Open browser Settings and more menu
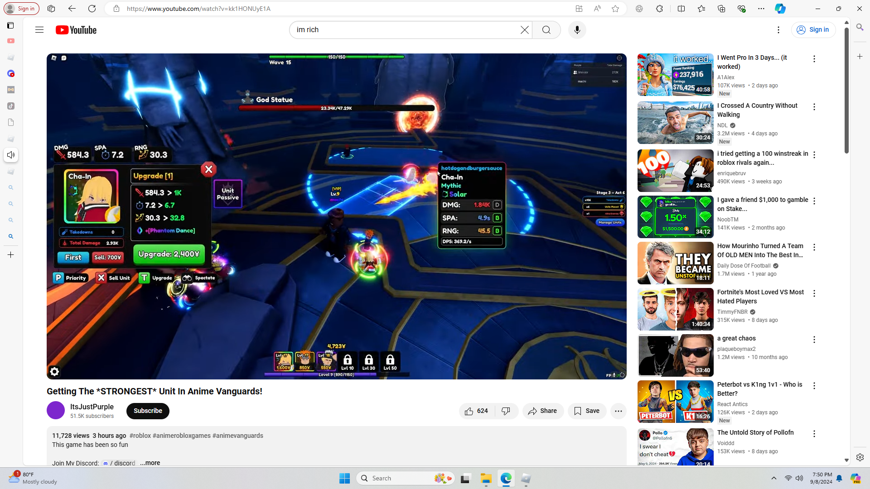 (x=761, y=9)
